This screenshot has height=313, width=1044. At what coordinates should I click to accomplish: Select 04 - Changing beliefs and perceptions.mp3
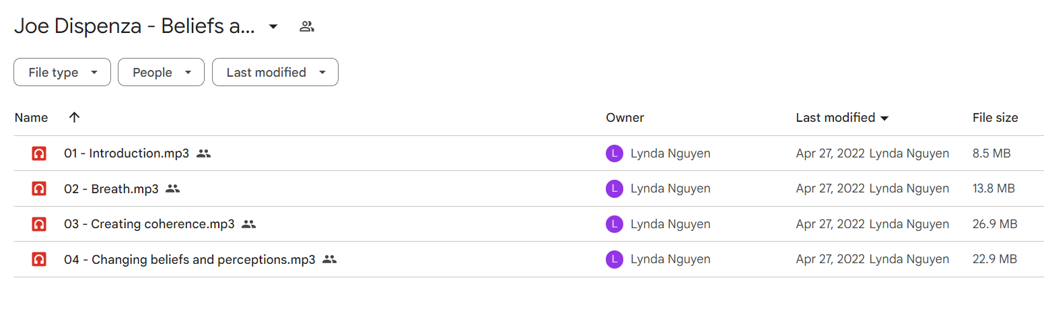click(522, 259)
